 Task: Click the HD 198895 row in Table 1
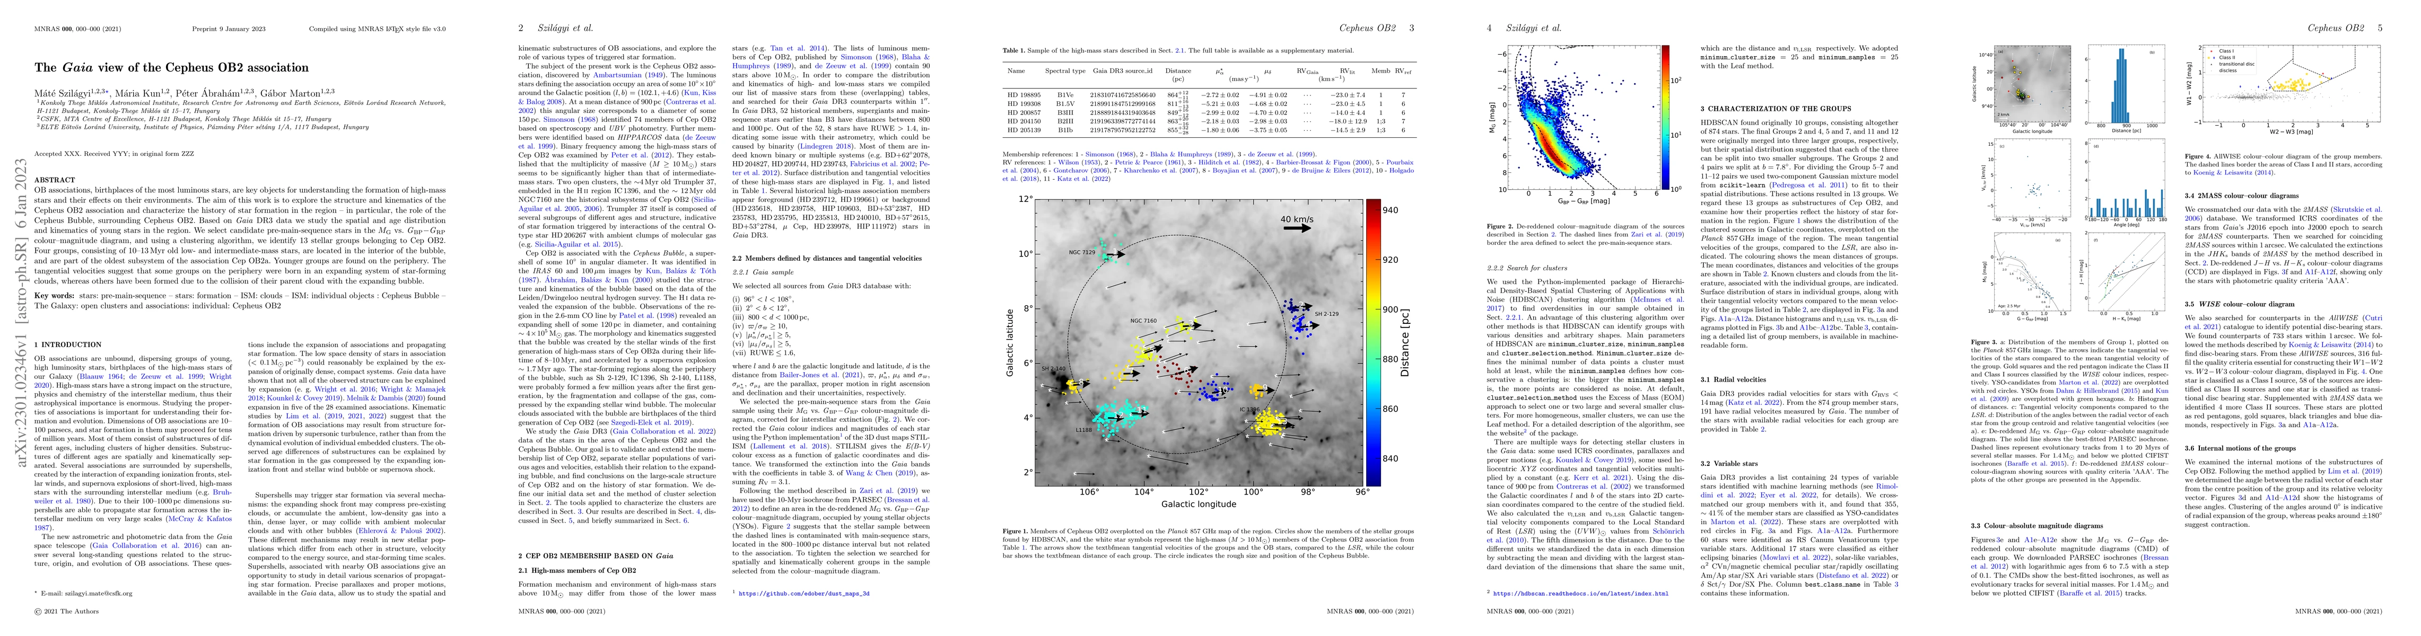(x=1209, y=95)
